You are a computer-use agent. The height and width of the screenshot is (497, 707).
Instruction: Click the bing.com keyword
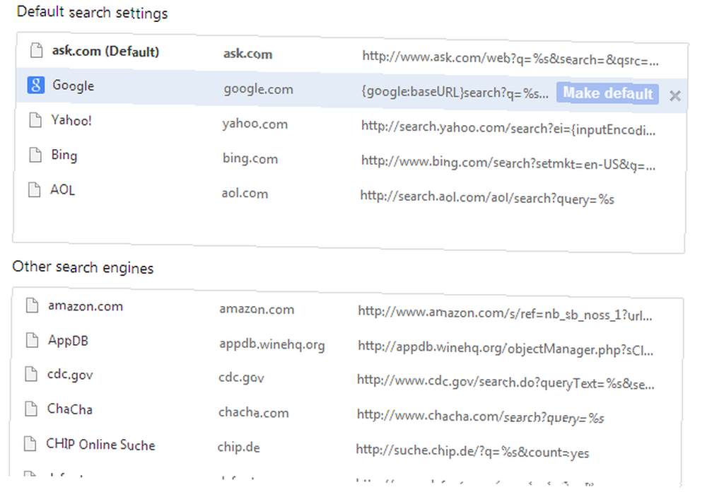tap(250, 159)
